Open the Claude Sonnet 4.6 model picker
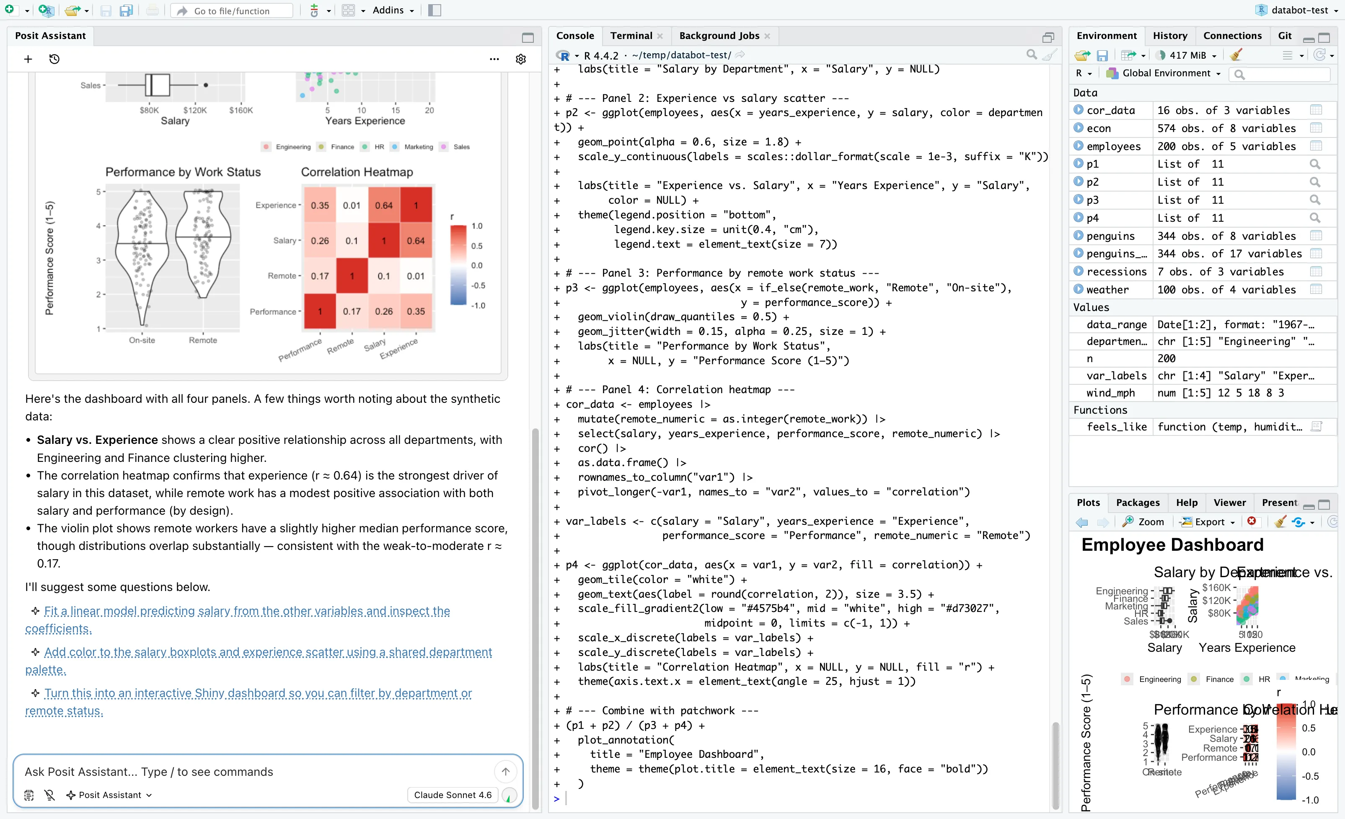This screenshot has height=819, width=1345. coord(453,795)
